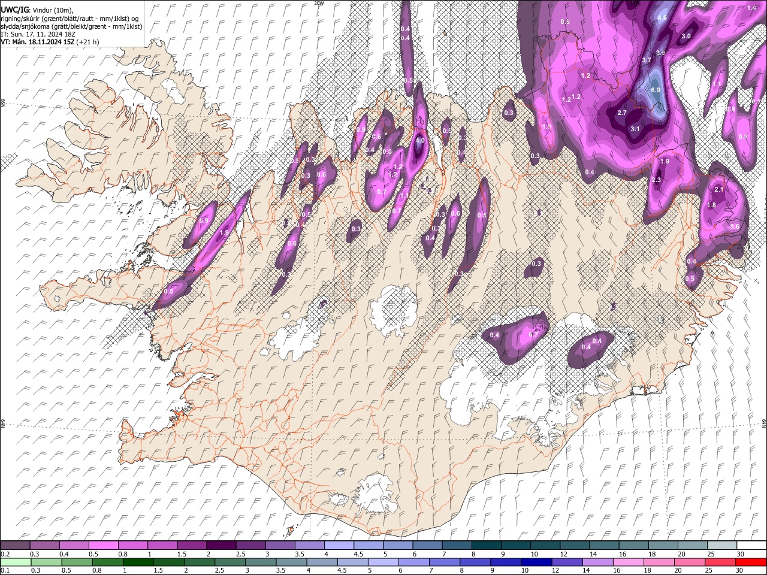Click the light grey 25–30 snow legend swatch
The width and height of the screenshot is (767, 575).
coord(722,546)
